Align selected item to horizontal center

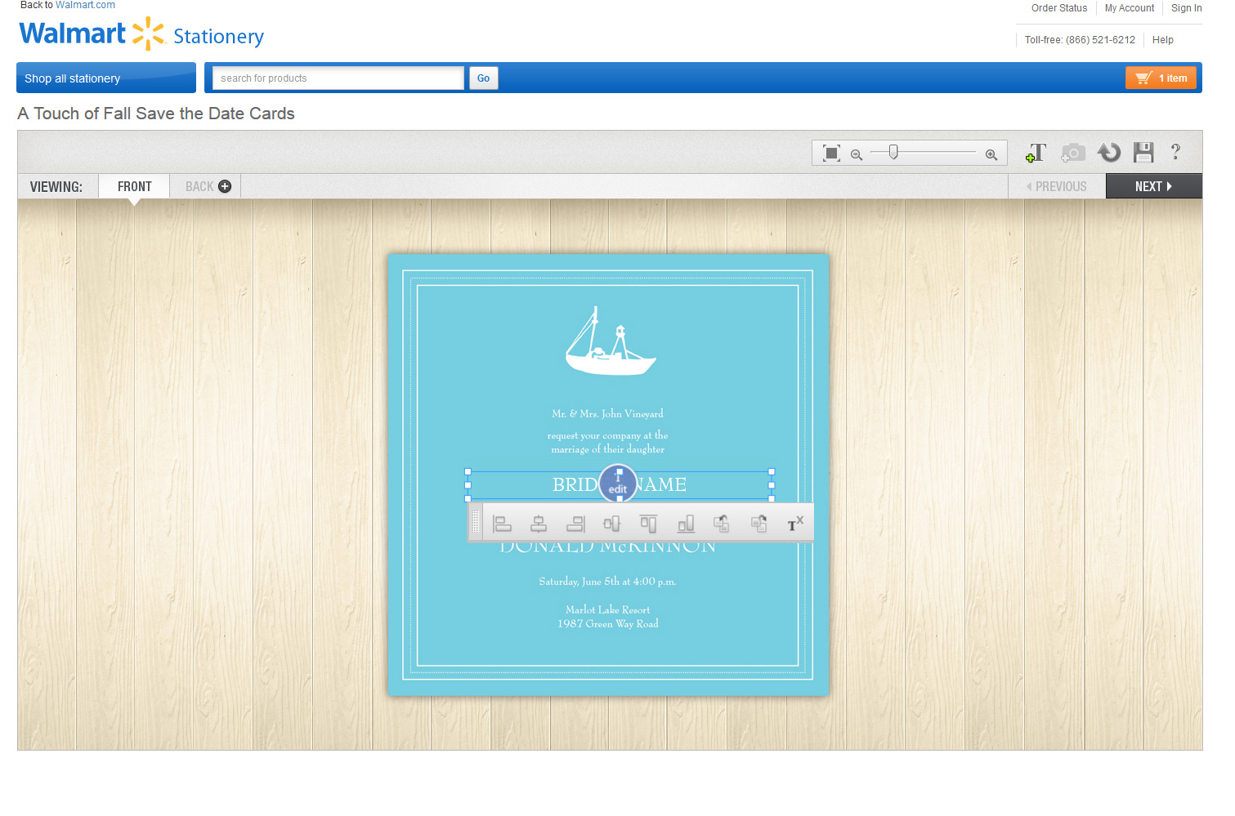point(539,524)
